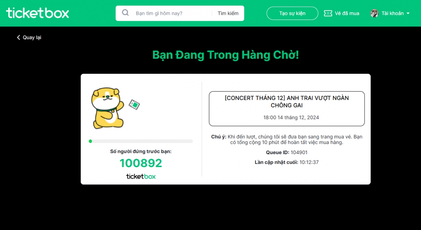Screen dimensions: 421x230
Task: Click the Bạn Đang Trong Hàng Chờ heading
Action: point(226,55)
